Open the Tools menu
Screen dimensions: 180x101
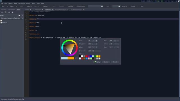(38, 3)
